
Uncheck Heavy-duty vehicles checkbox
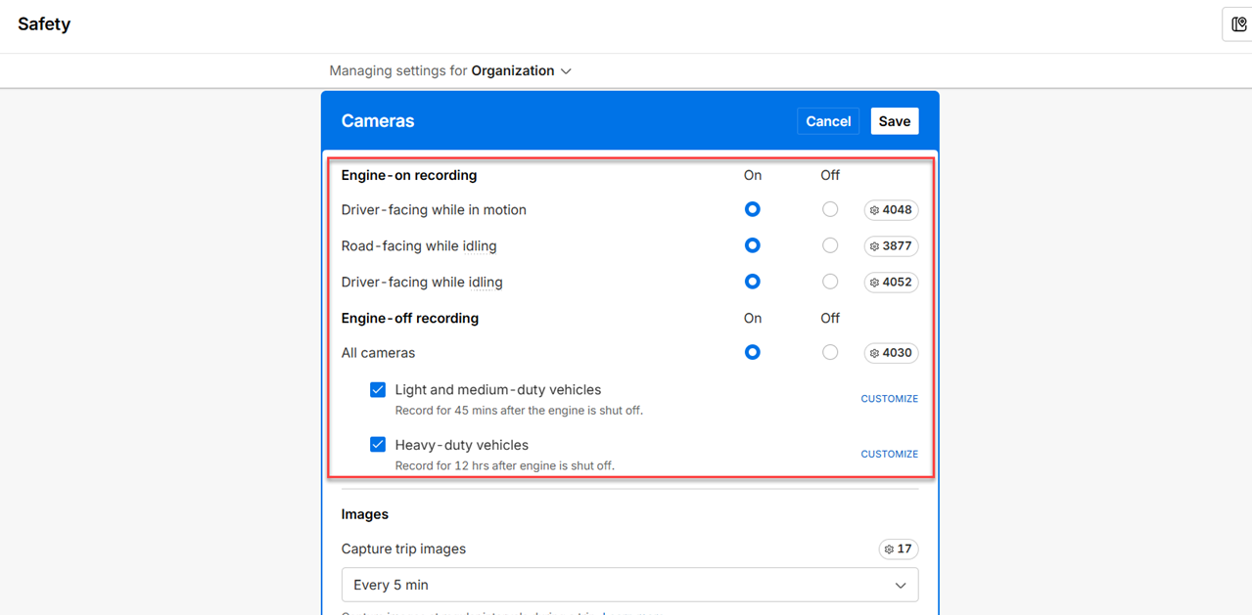point(378,444)
